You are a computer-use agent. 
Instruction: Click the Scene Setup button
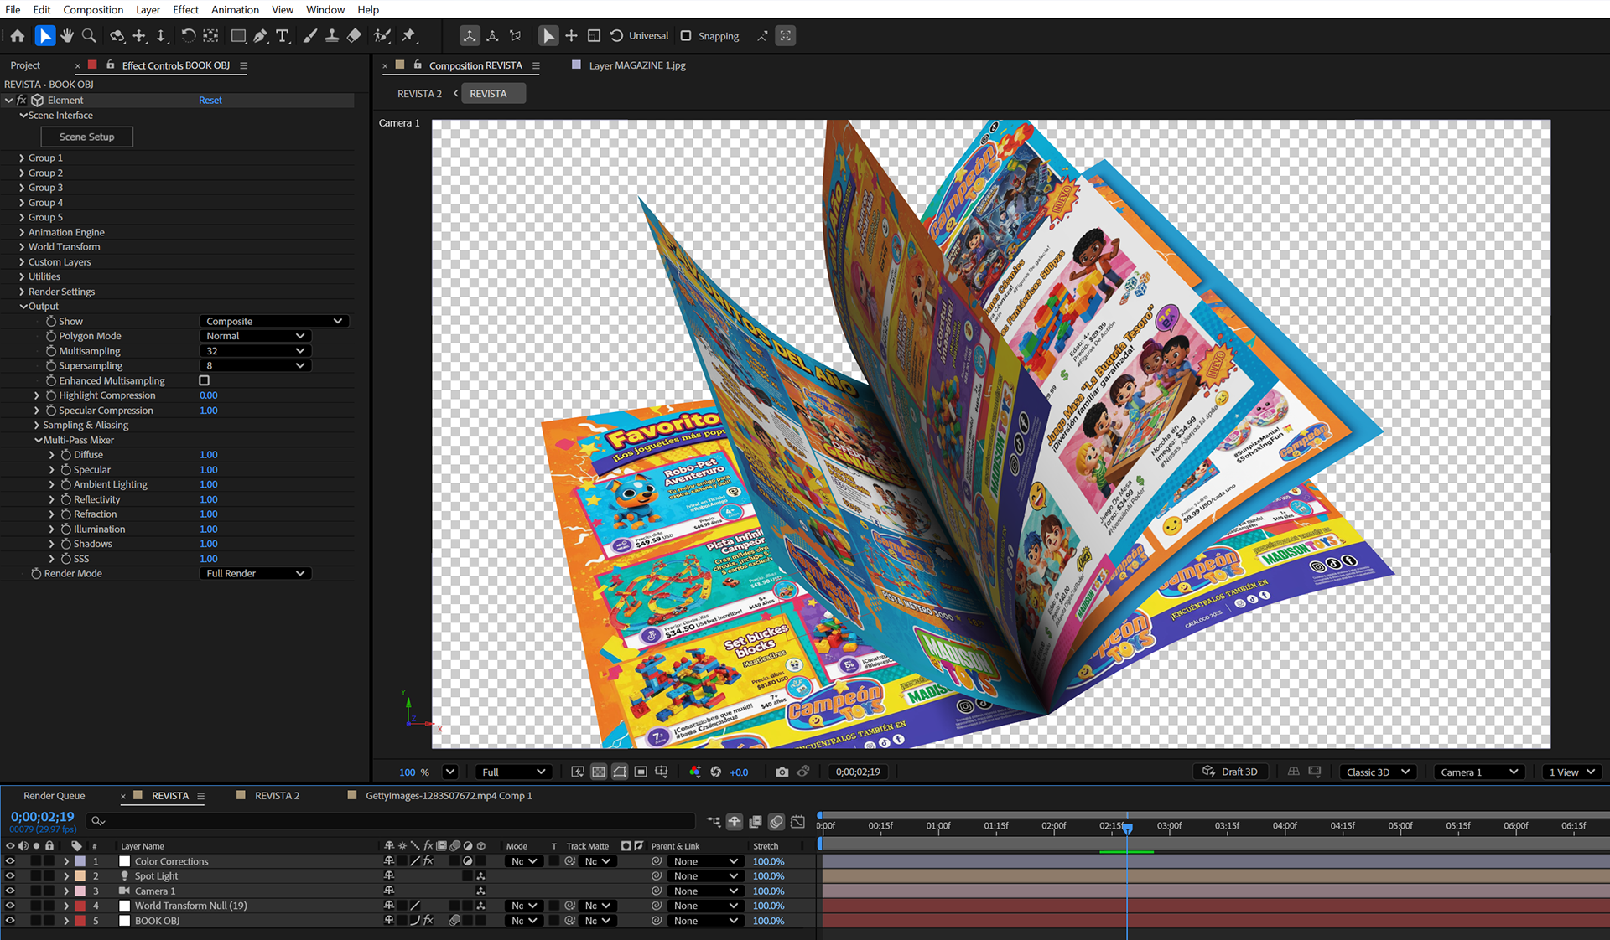(86, 137)
